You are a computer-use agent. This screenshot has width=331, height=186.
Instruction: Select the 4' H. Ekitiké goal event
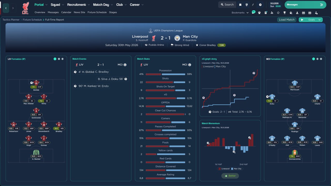pos(92,72)
